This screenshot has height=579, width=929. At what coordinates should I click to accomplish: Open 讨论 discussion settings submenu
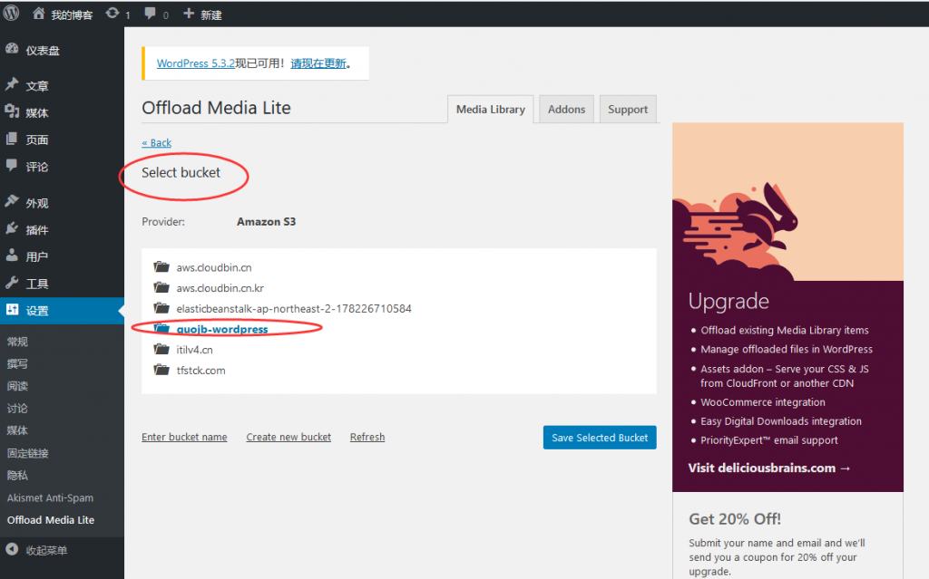(18, 409)
